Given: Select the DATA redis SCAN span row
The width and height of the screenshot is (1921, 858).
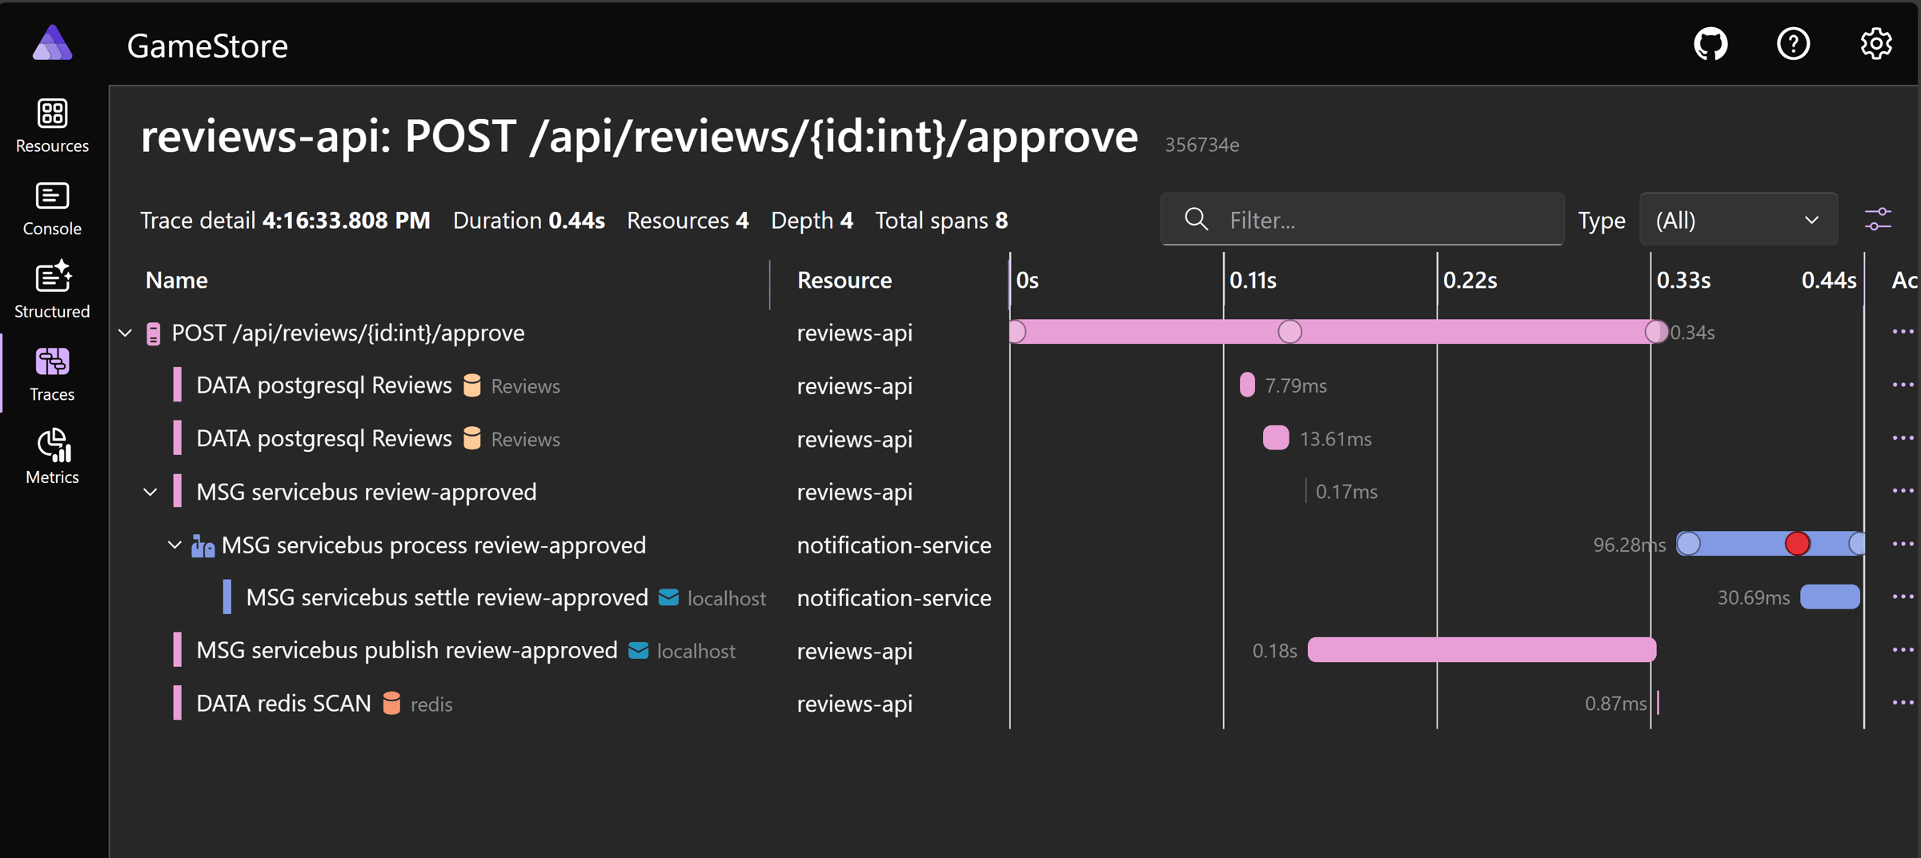Looking at the screenshot, I should [284, 704].
